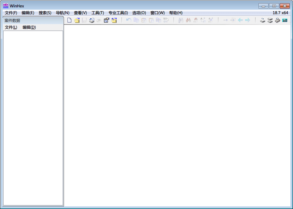Click the New file icon
This screenshot has width=293, height=209.
pos(69,20)
